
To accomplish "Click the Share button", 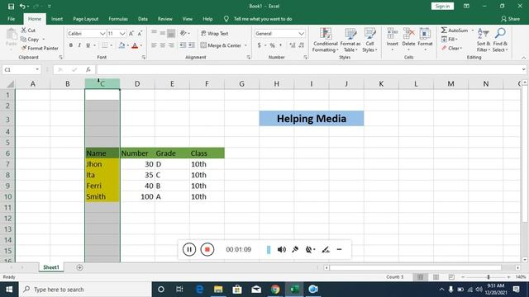I will (510, 19).
